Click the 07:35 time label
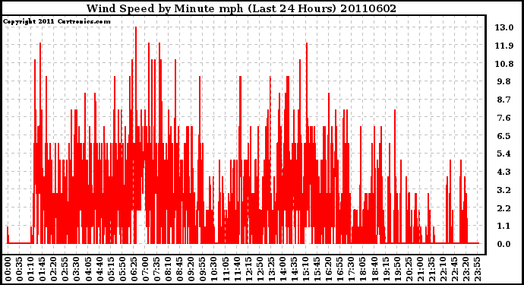Screen dimensions: 524x285 click(x=156, y=270)
